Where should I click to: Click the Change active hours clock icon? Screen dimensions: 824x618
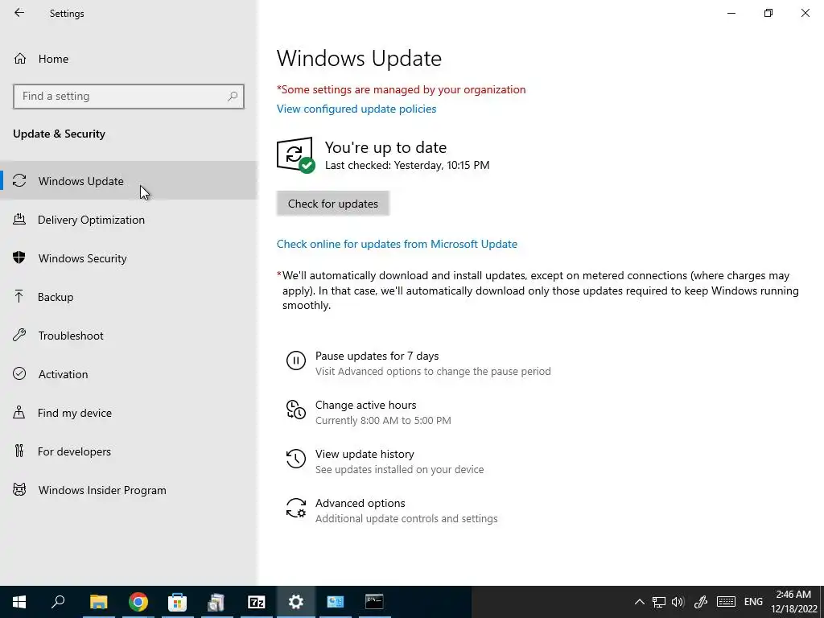(x=296, y=410)
